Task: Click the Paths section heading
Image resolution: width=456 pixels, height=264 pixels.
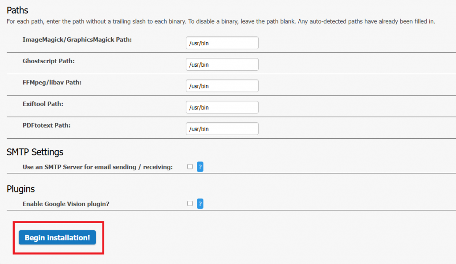Action: pos(17,10)
